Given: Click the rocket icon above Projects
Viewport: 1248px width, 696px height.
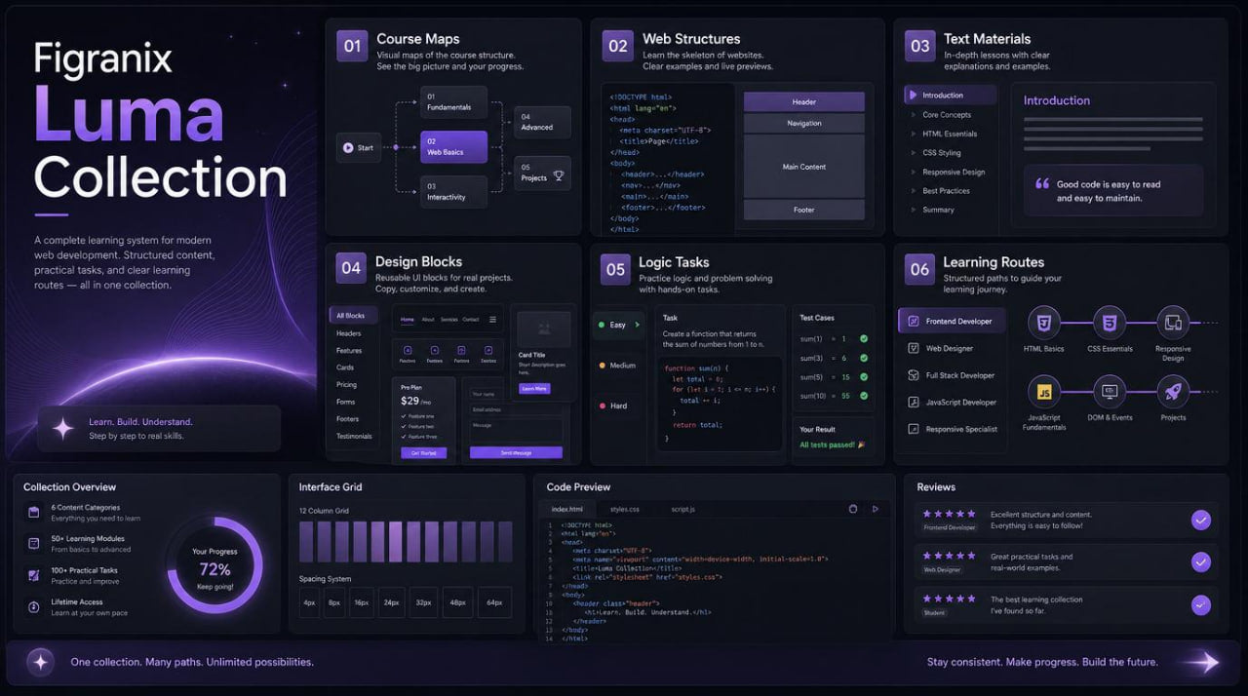Looking at the screenshot, I should pos(1173,392).
